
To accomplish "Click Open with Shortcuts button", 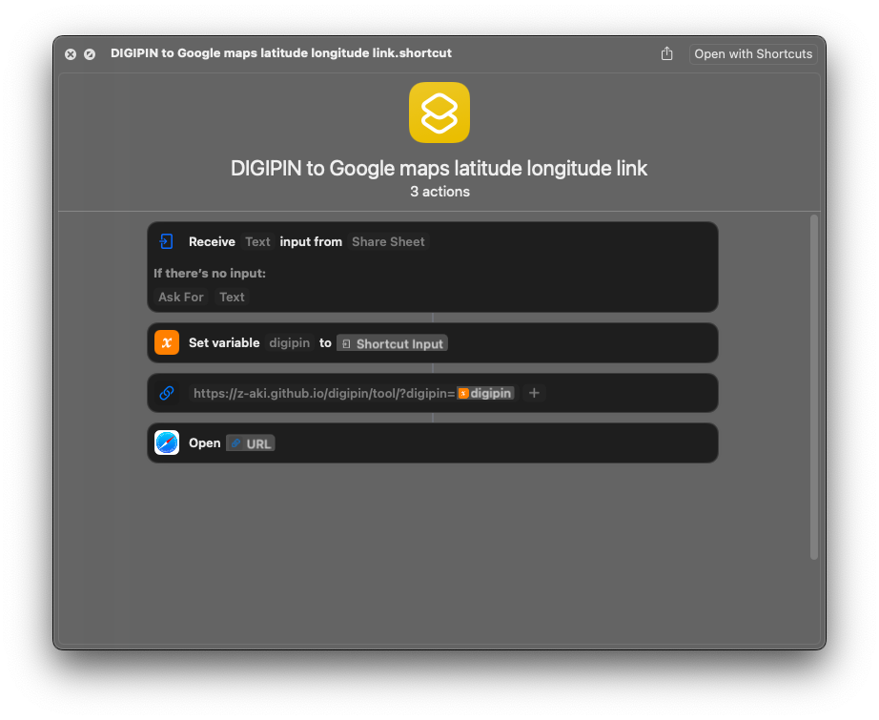I will coord(753,53).
